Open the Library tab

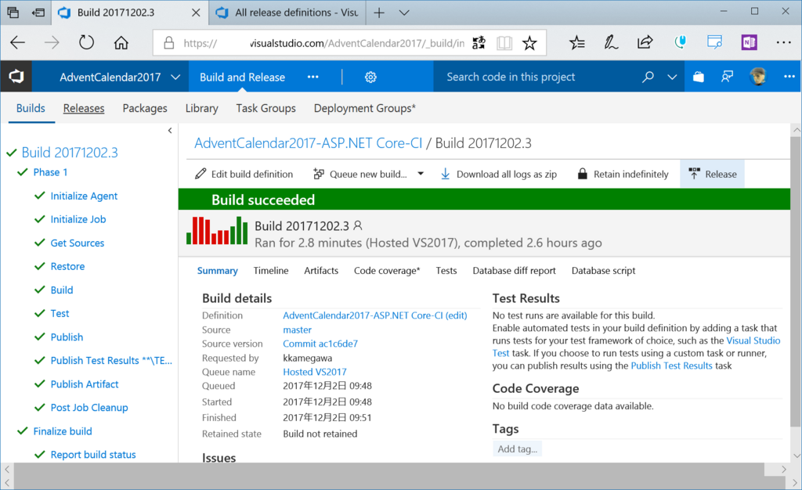point(201,108)
